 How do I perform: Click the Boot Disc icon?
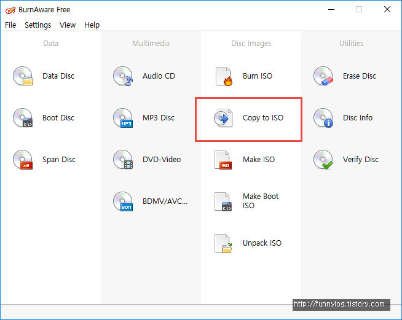point(23,117)
